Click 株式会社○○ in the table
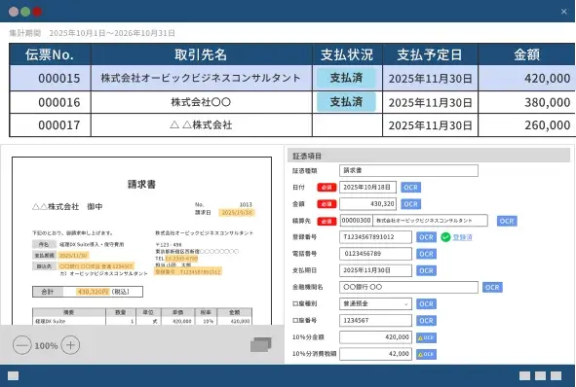 click(x=201, y=102)
